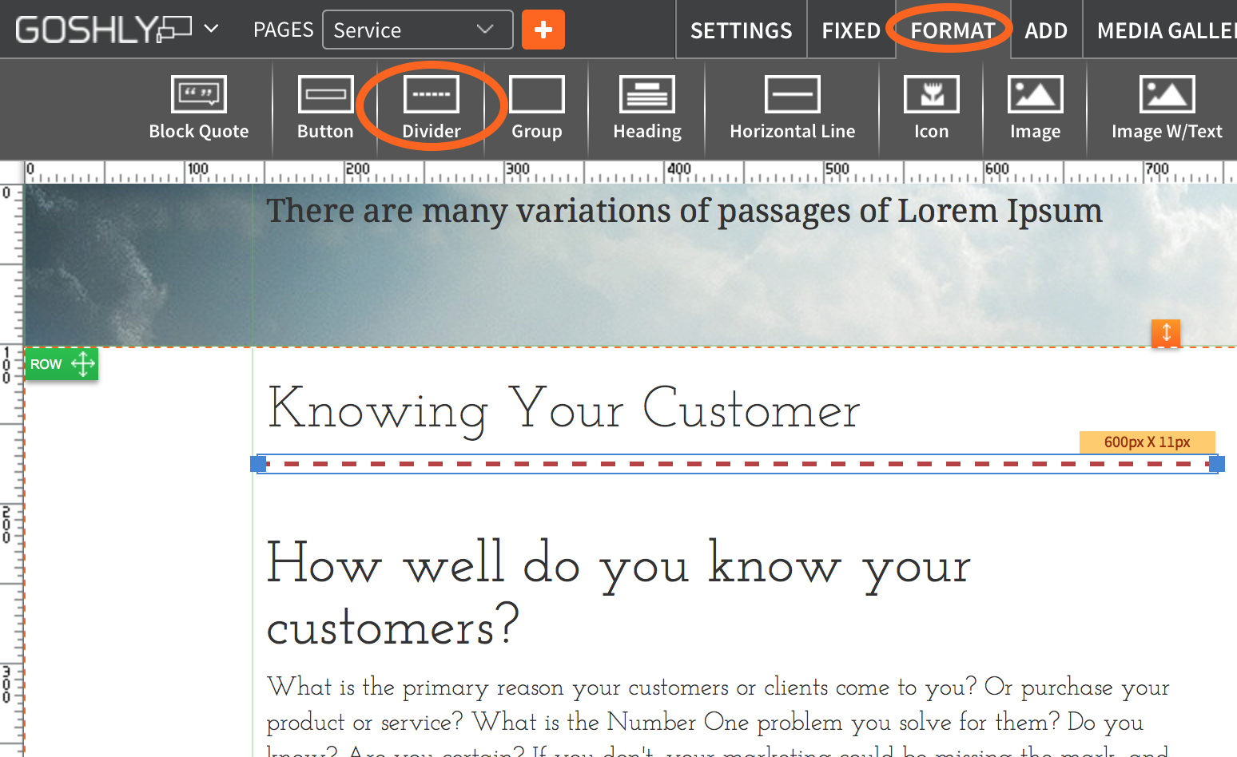This screenshot has height=757, width=1237.
Task: Pick the Heading element icon
Action: 646,108
